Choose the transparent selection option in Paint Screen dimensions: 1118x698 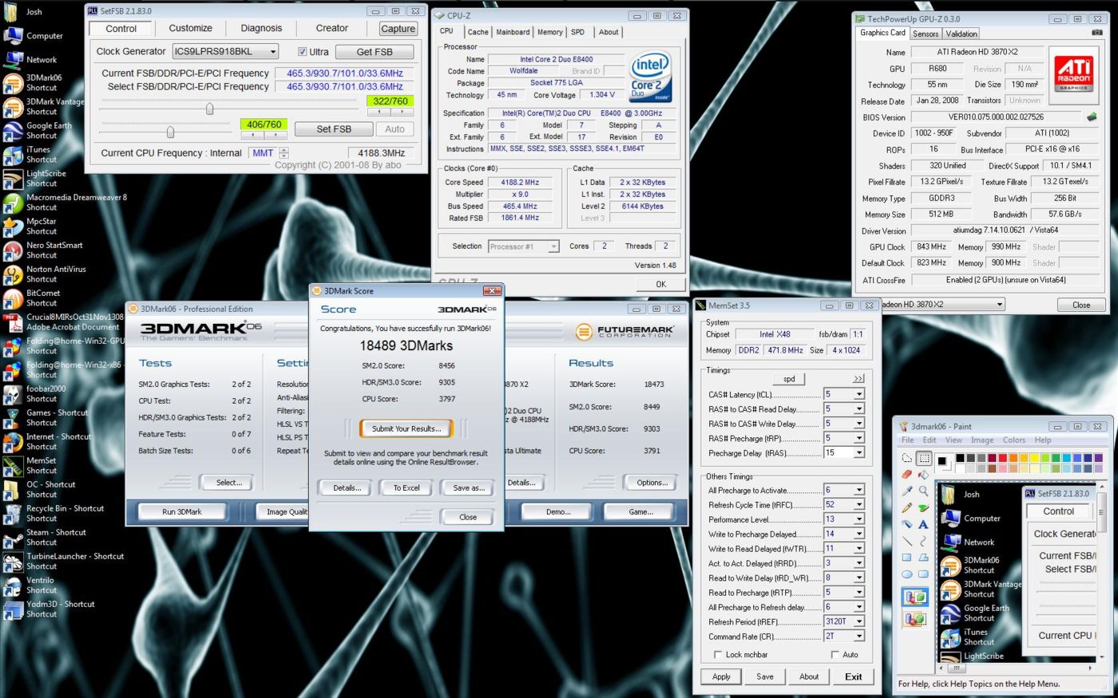coord(915,619)
